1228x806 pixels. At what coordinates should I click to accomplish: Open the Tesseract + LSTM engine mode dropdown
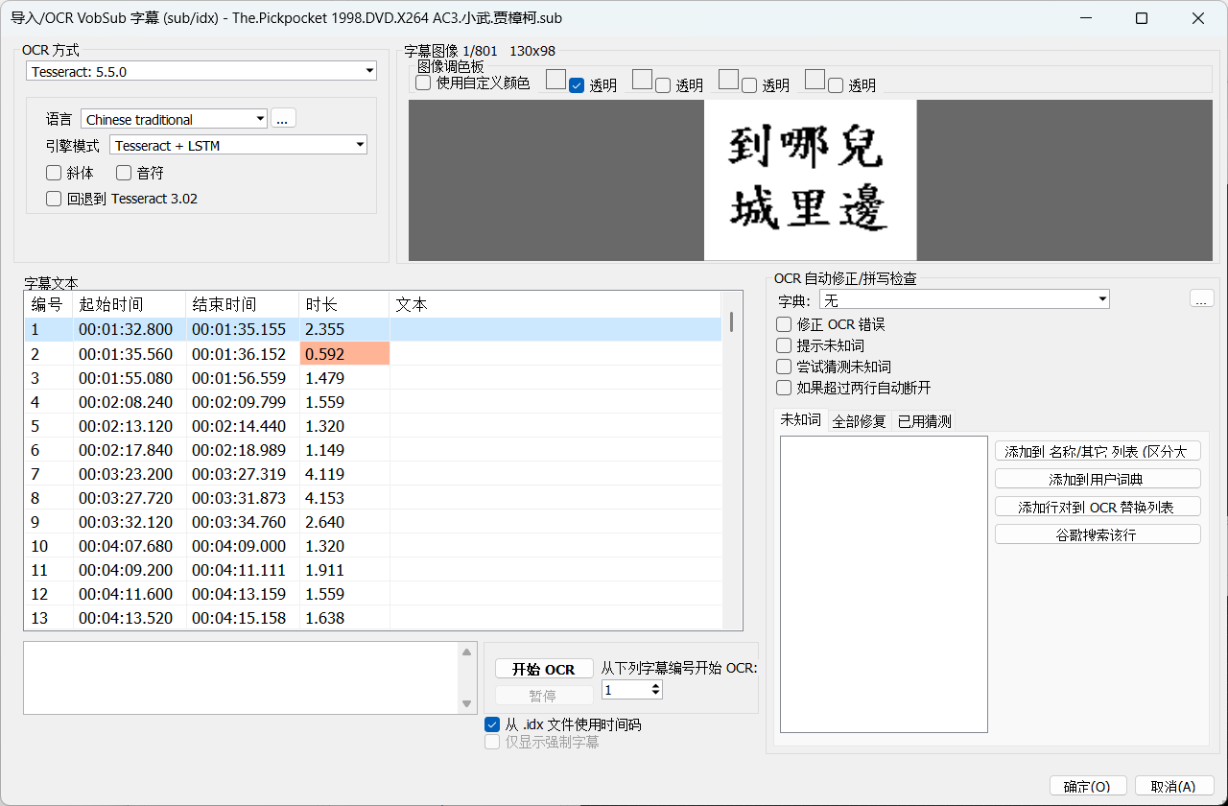click(x=239, y=145)
